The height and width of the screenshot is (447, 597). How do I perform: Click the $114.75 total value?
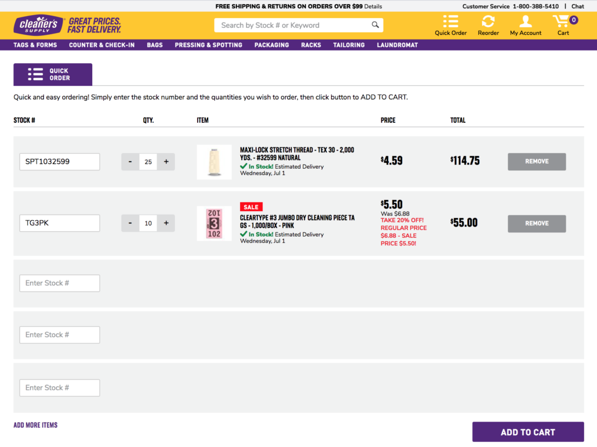(x=465, y=161)
